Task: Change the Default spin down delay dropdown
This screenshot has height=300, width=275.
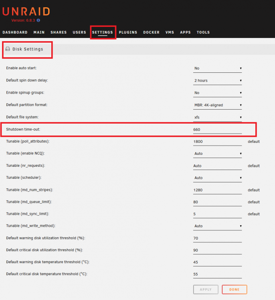Action: pyautogui.click(x=217, y=80)
